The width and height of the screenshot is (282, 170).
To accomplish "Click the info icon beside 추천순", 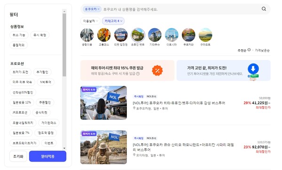I will pyautogui.click(x=249, y=50).
